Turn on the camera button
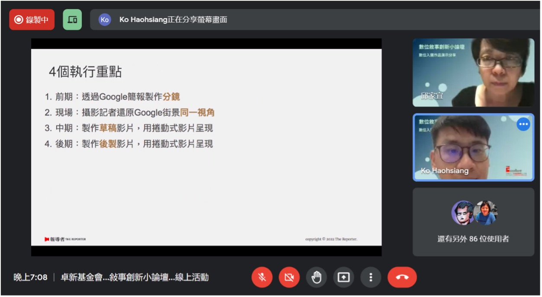The width and height of the screenshot is (542, 297). [x=289, y=277]
